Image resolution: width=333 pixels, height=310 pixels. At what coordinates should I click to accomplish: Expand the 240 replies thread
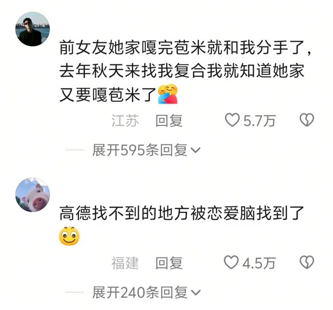(x=146, y=292)
